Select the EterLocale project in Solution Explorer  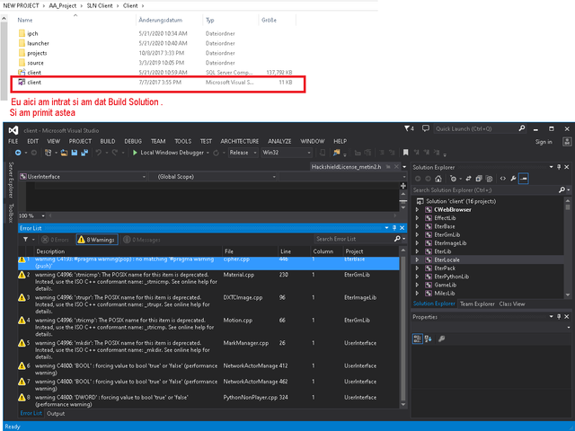(447, 259)
